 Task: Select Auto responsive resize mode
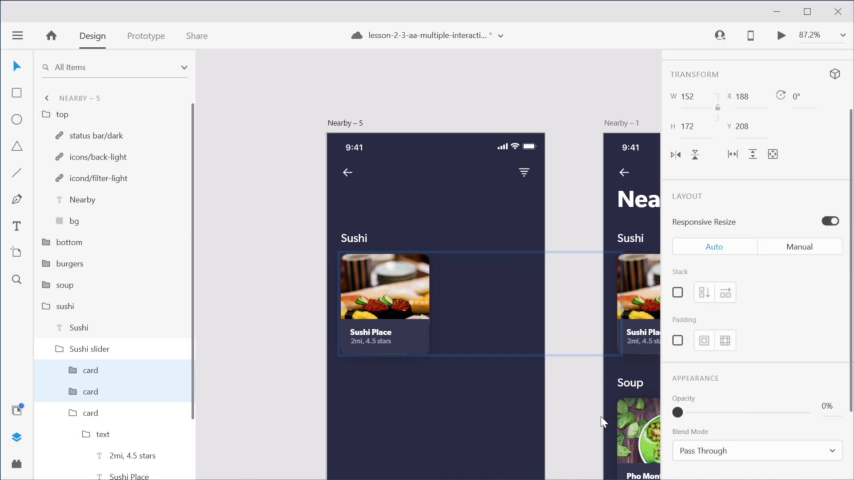click(714, 247)
